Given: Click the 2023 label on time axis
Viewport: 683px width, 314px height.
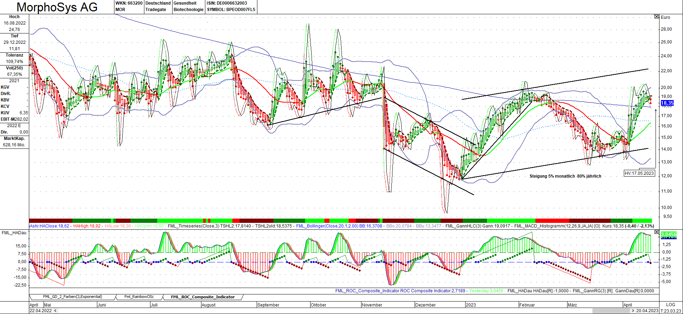Looking at the screenshot, I should coord(471,305).
